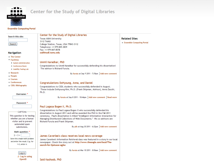Image resolution: width=214 pixels, height=161 pixels.
Task: Open Paul Logasa Bogen II, Ph.D. post
Action: (56, 107)
